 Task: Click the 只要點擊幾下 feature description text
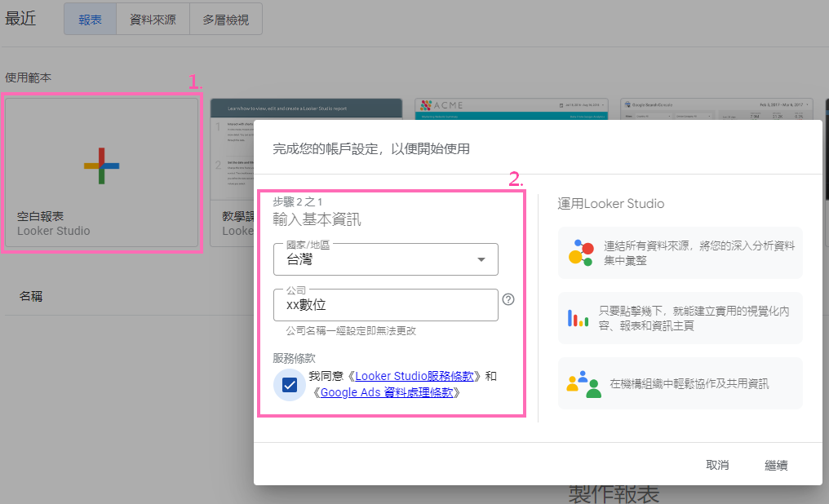pyautogui.click(x=694, y=318)
